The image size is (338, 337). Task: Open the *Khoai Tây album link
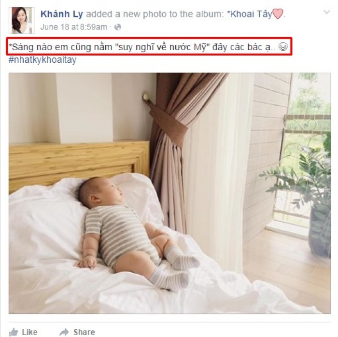pos(250,14)
